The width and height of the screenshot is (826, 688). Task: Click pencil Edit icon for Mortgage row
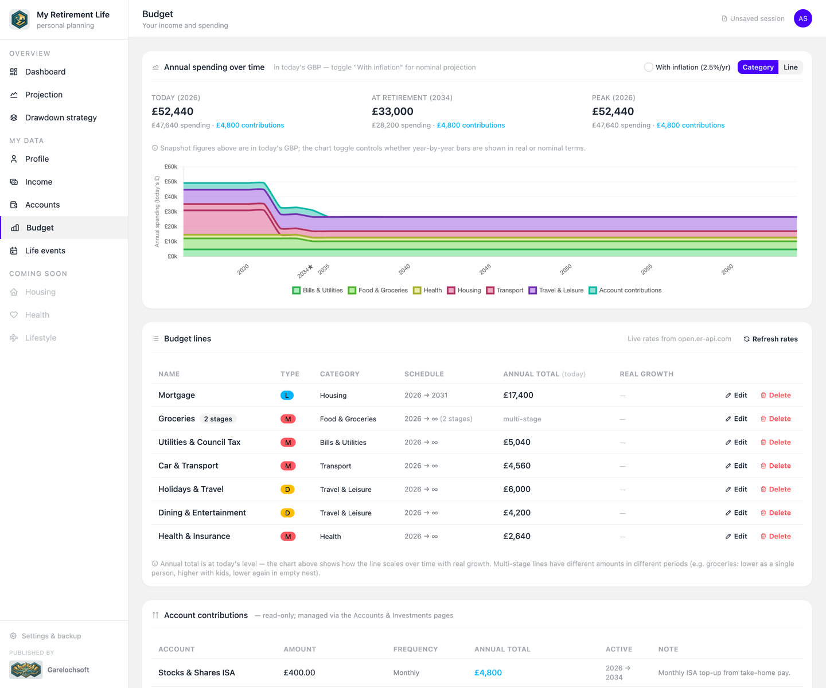coord(728,396)
